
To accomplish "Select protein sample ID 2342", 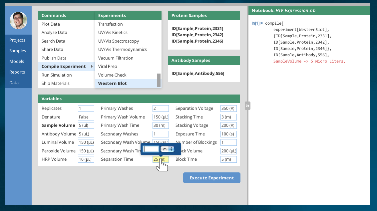I will pos(197,35).
